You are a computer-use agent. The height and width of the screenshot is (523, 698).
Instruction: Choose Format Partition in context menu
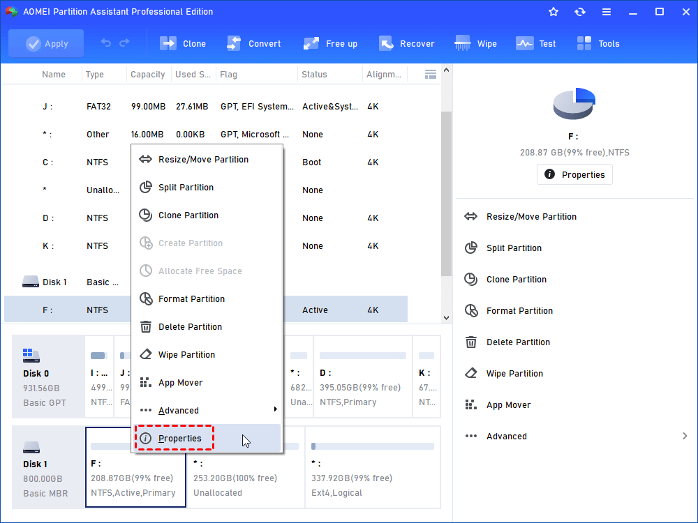click(207, 299)
